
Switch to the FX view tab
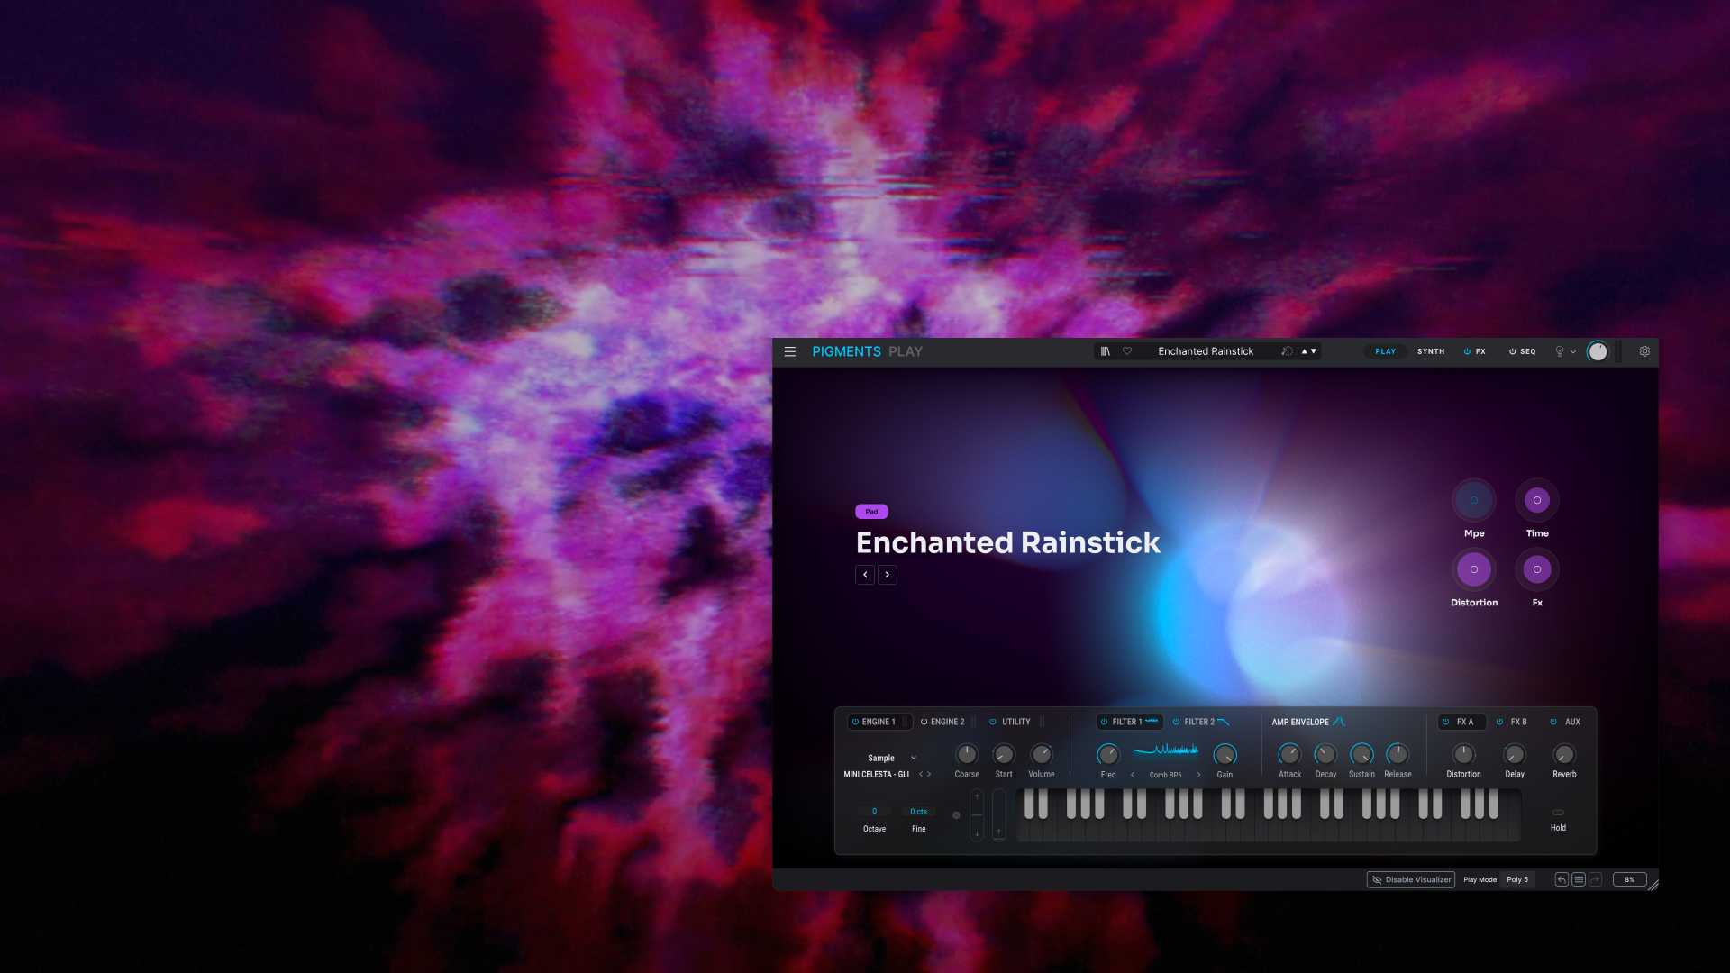pyautogui.click(x=1480, y=351)
